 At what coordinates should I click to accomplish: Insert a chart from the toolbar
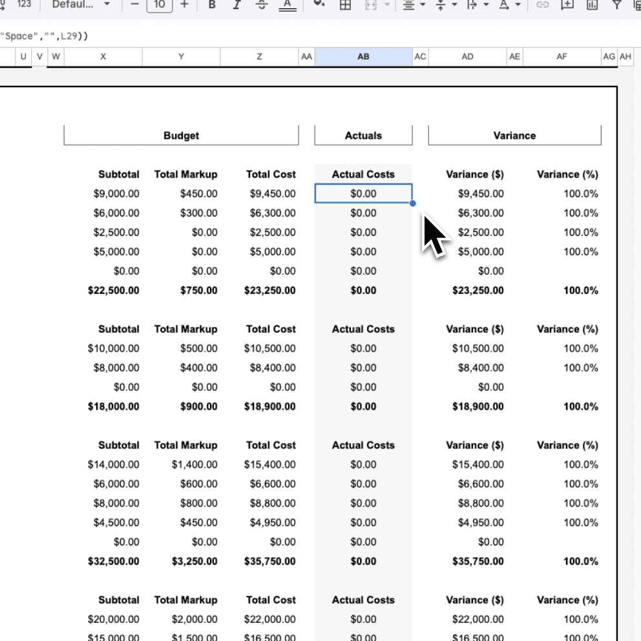click(591, 5)
